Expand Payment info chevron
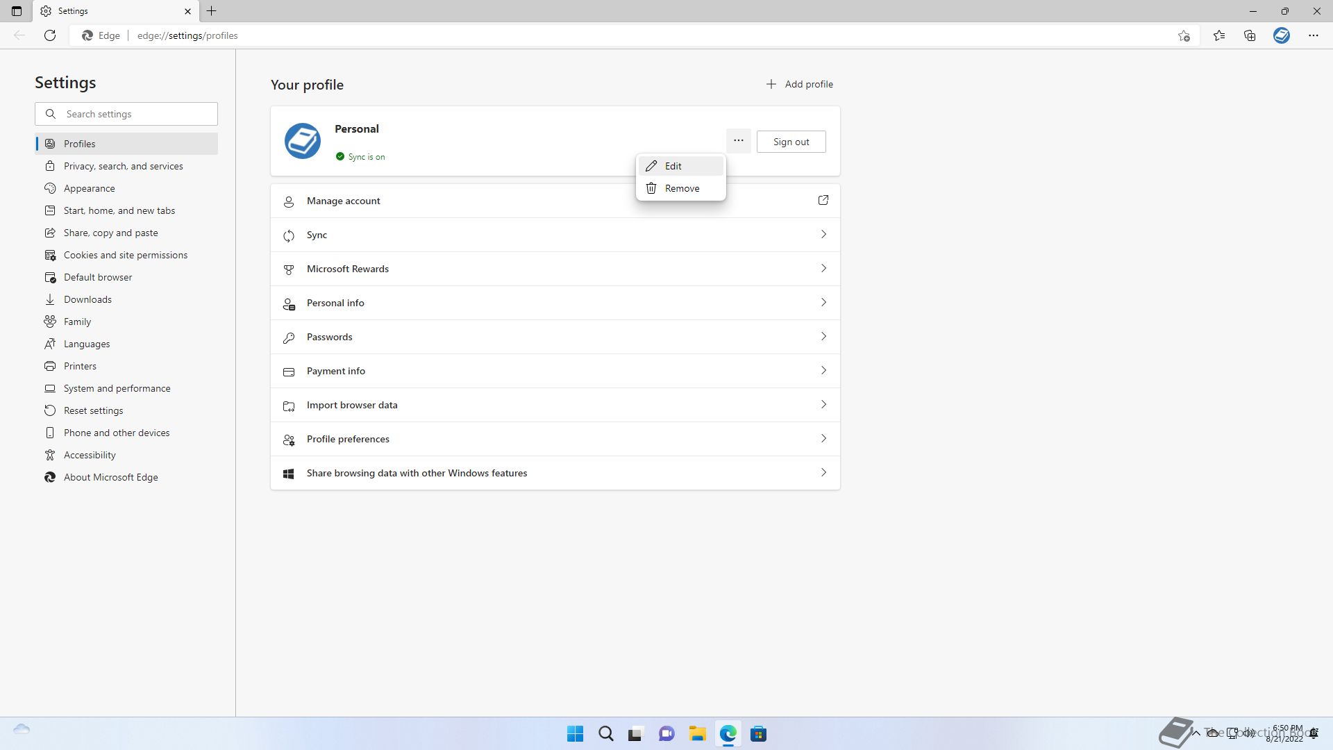Screen dimensions: 1333x750 click(x=823, y=370)
